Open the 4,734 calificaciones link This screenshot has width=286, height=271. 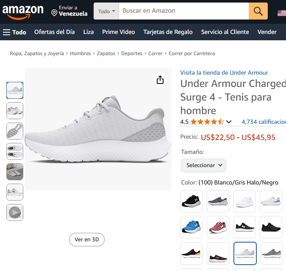pos(264,122)
